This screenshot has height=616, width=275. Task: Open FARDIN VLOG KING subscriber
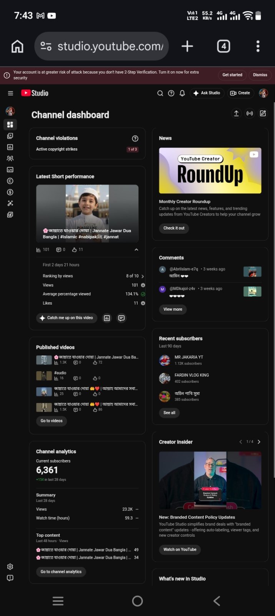(x=192, y=375)
